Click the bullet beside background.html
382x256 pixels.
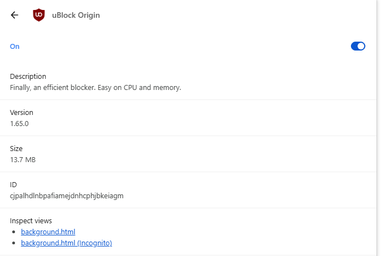click(x=14, y=232)
